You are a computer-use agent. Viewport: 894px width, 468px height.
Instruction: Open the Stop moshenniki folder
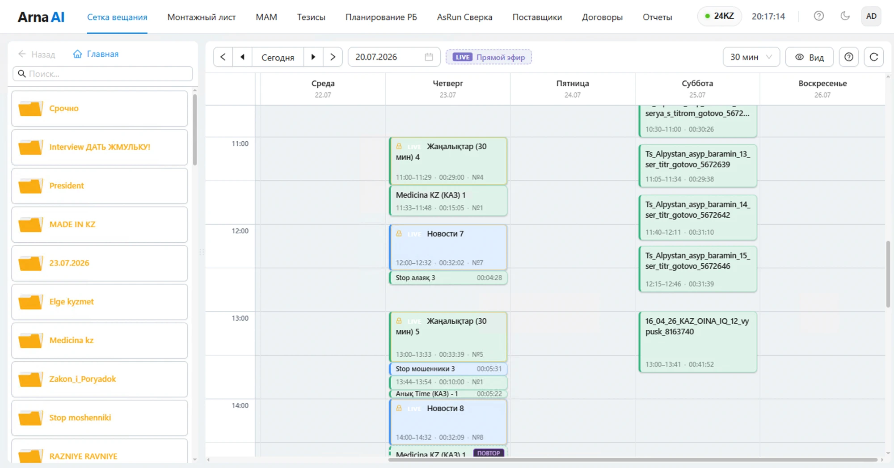point(100,418)
